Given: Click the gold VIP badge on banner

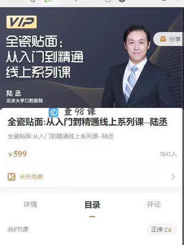Looking at the screenshot, I should 21,22.
